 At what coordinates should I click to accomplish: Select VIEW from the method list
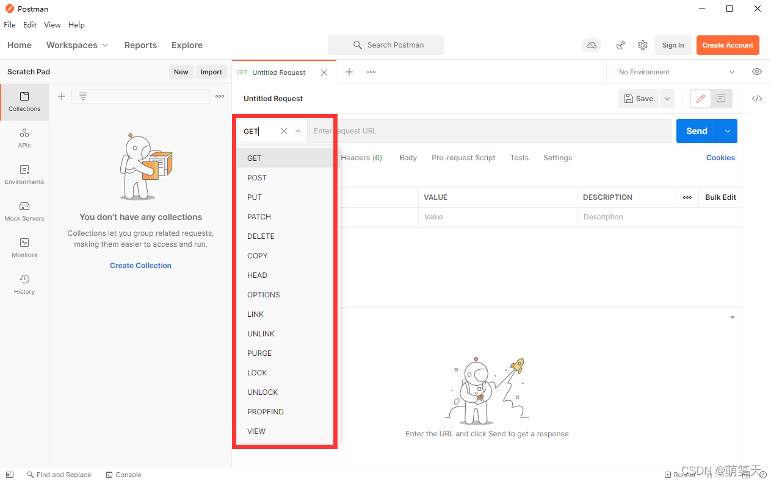tap(285, 431)
